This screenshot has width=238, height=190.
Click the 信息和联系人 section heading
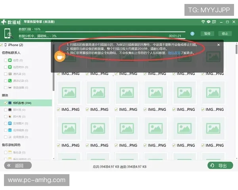point(11,53)
